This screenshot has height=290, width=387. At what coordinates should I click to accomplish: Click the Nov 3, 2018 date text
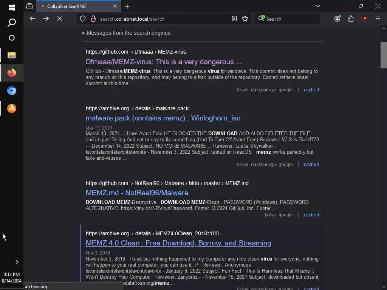[98, 253]
